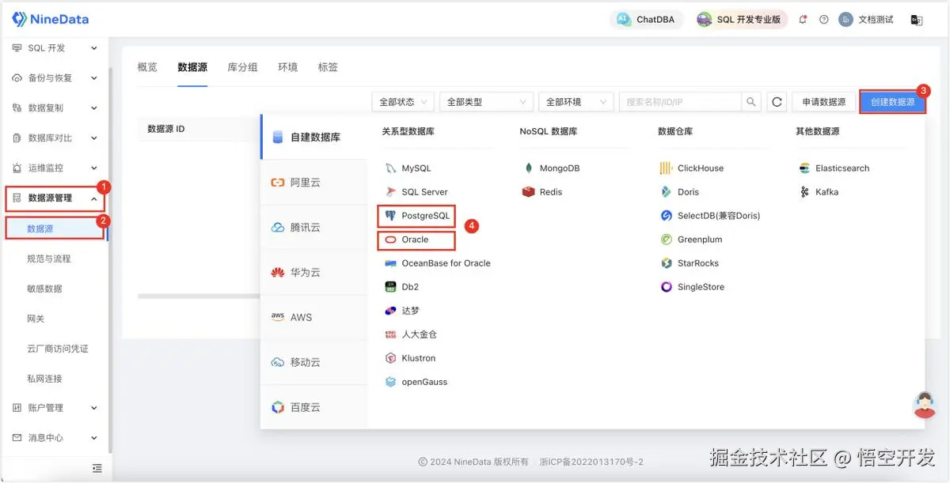This screenshot has width=950, height=483.
Task: Select the 自建数据库 category
Action: (x=314, y=137)
